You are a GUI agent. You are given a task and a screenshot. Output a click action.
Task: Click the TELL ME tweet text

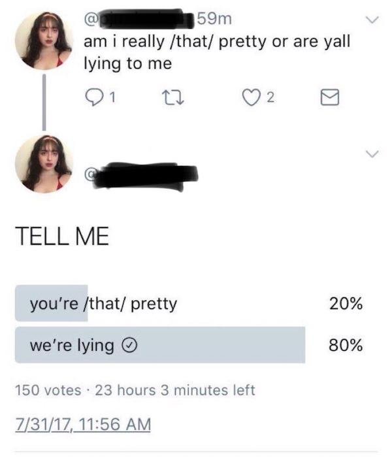point(62,237)
